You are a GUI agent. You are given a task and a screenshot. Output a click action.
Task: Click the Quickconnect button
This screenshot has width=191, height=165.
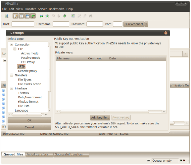[x=134, y=24]
